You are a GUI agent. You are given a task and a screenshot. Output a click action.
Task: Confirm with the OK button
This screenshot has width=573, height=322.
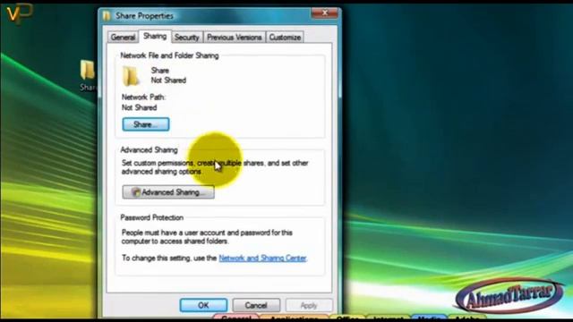[203, 305]
